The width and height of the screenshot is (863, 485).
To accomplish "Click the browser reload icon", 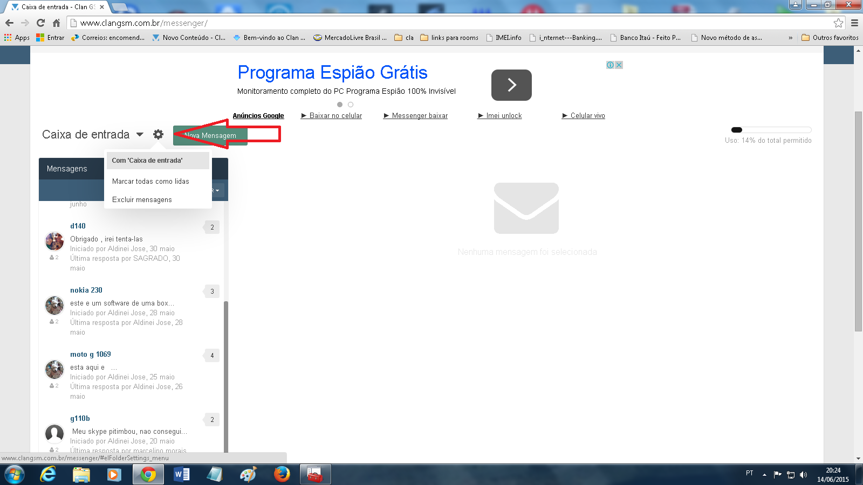I will click(40, 23).
